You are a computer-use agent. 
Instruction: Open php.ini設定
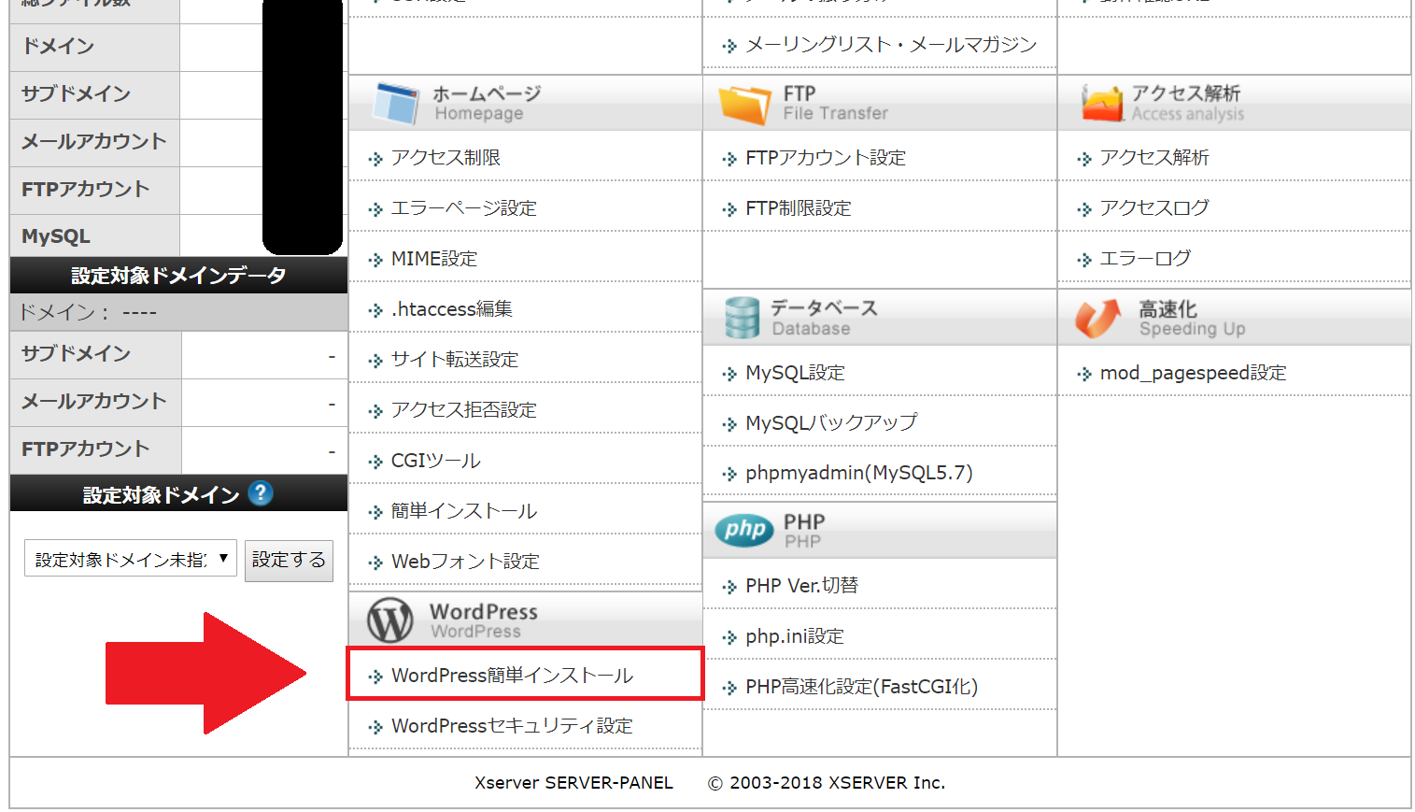pos(794,635)
